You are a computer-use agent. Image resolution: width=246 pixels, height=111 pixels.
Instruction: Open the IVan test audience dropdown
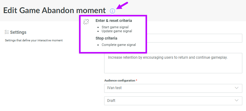(173, 88)
